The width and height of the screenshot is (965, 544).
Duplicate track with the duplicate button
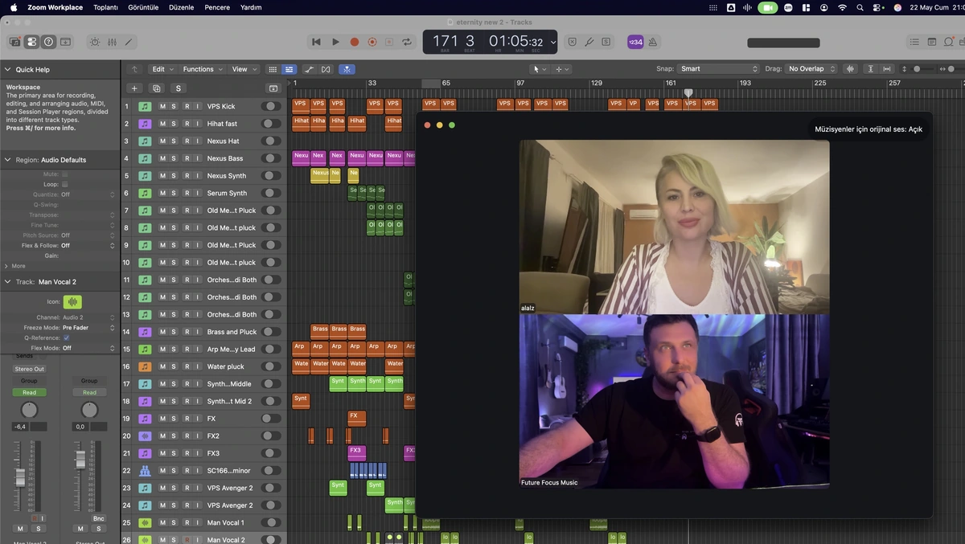[157, 88]
